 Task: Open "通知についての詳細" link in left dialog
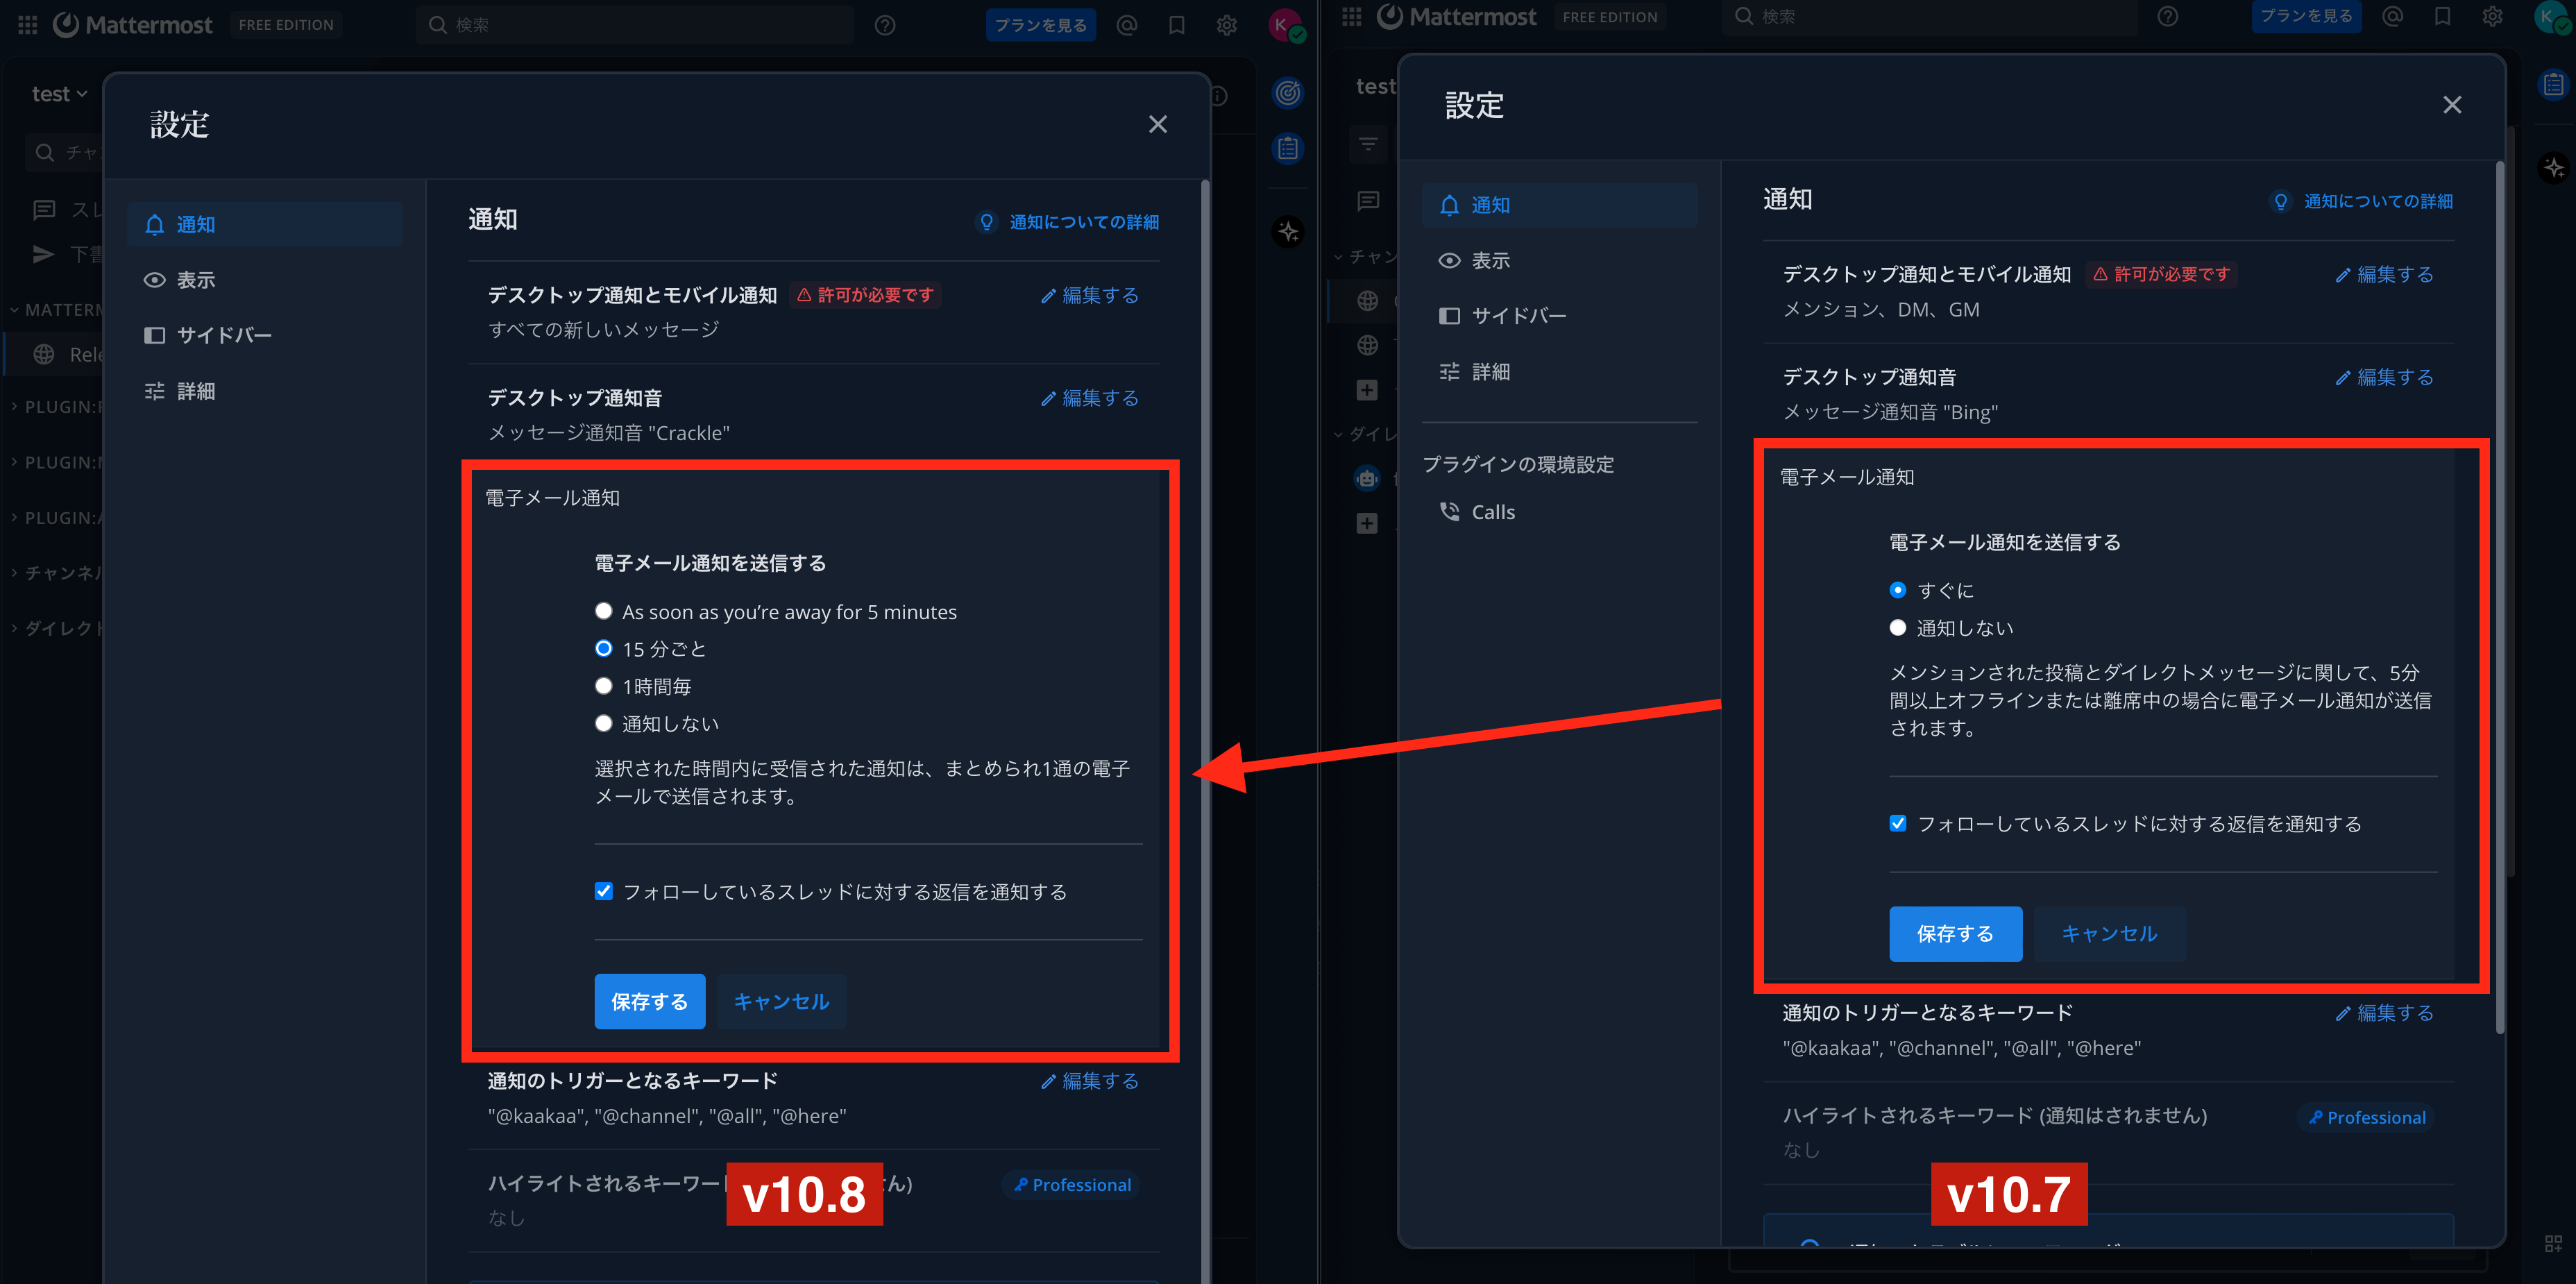pos(1084,222)
